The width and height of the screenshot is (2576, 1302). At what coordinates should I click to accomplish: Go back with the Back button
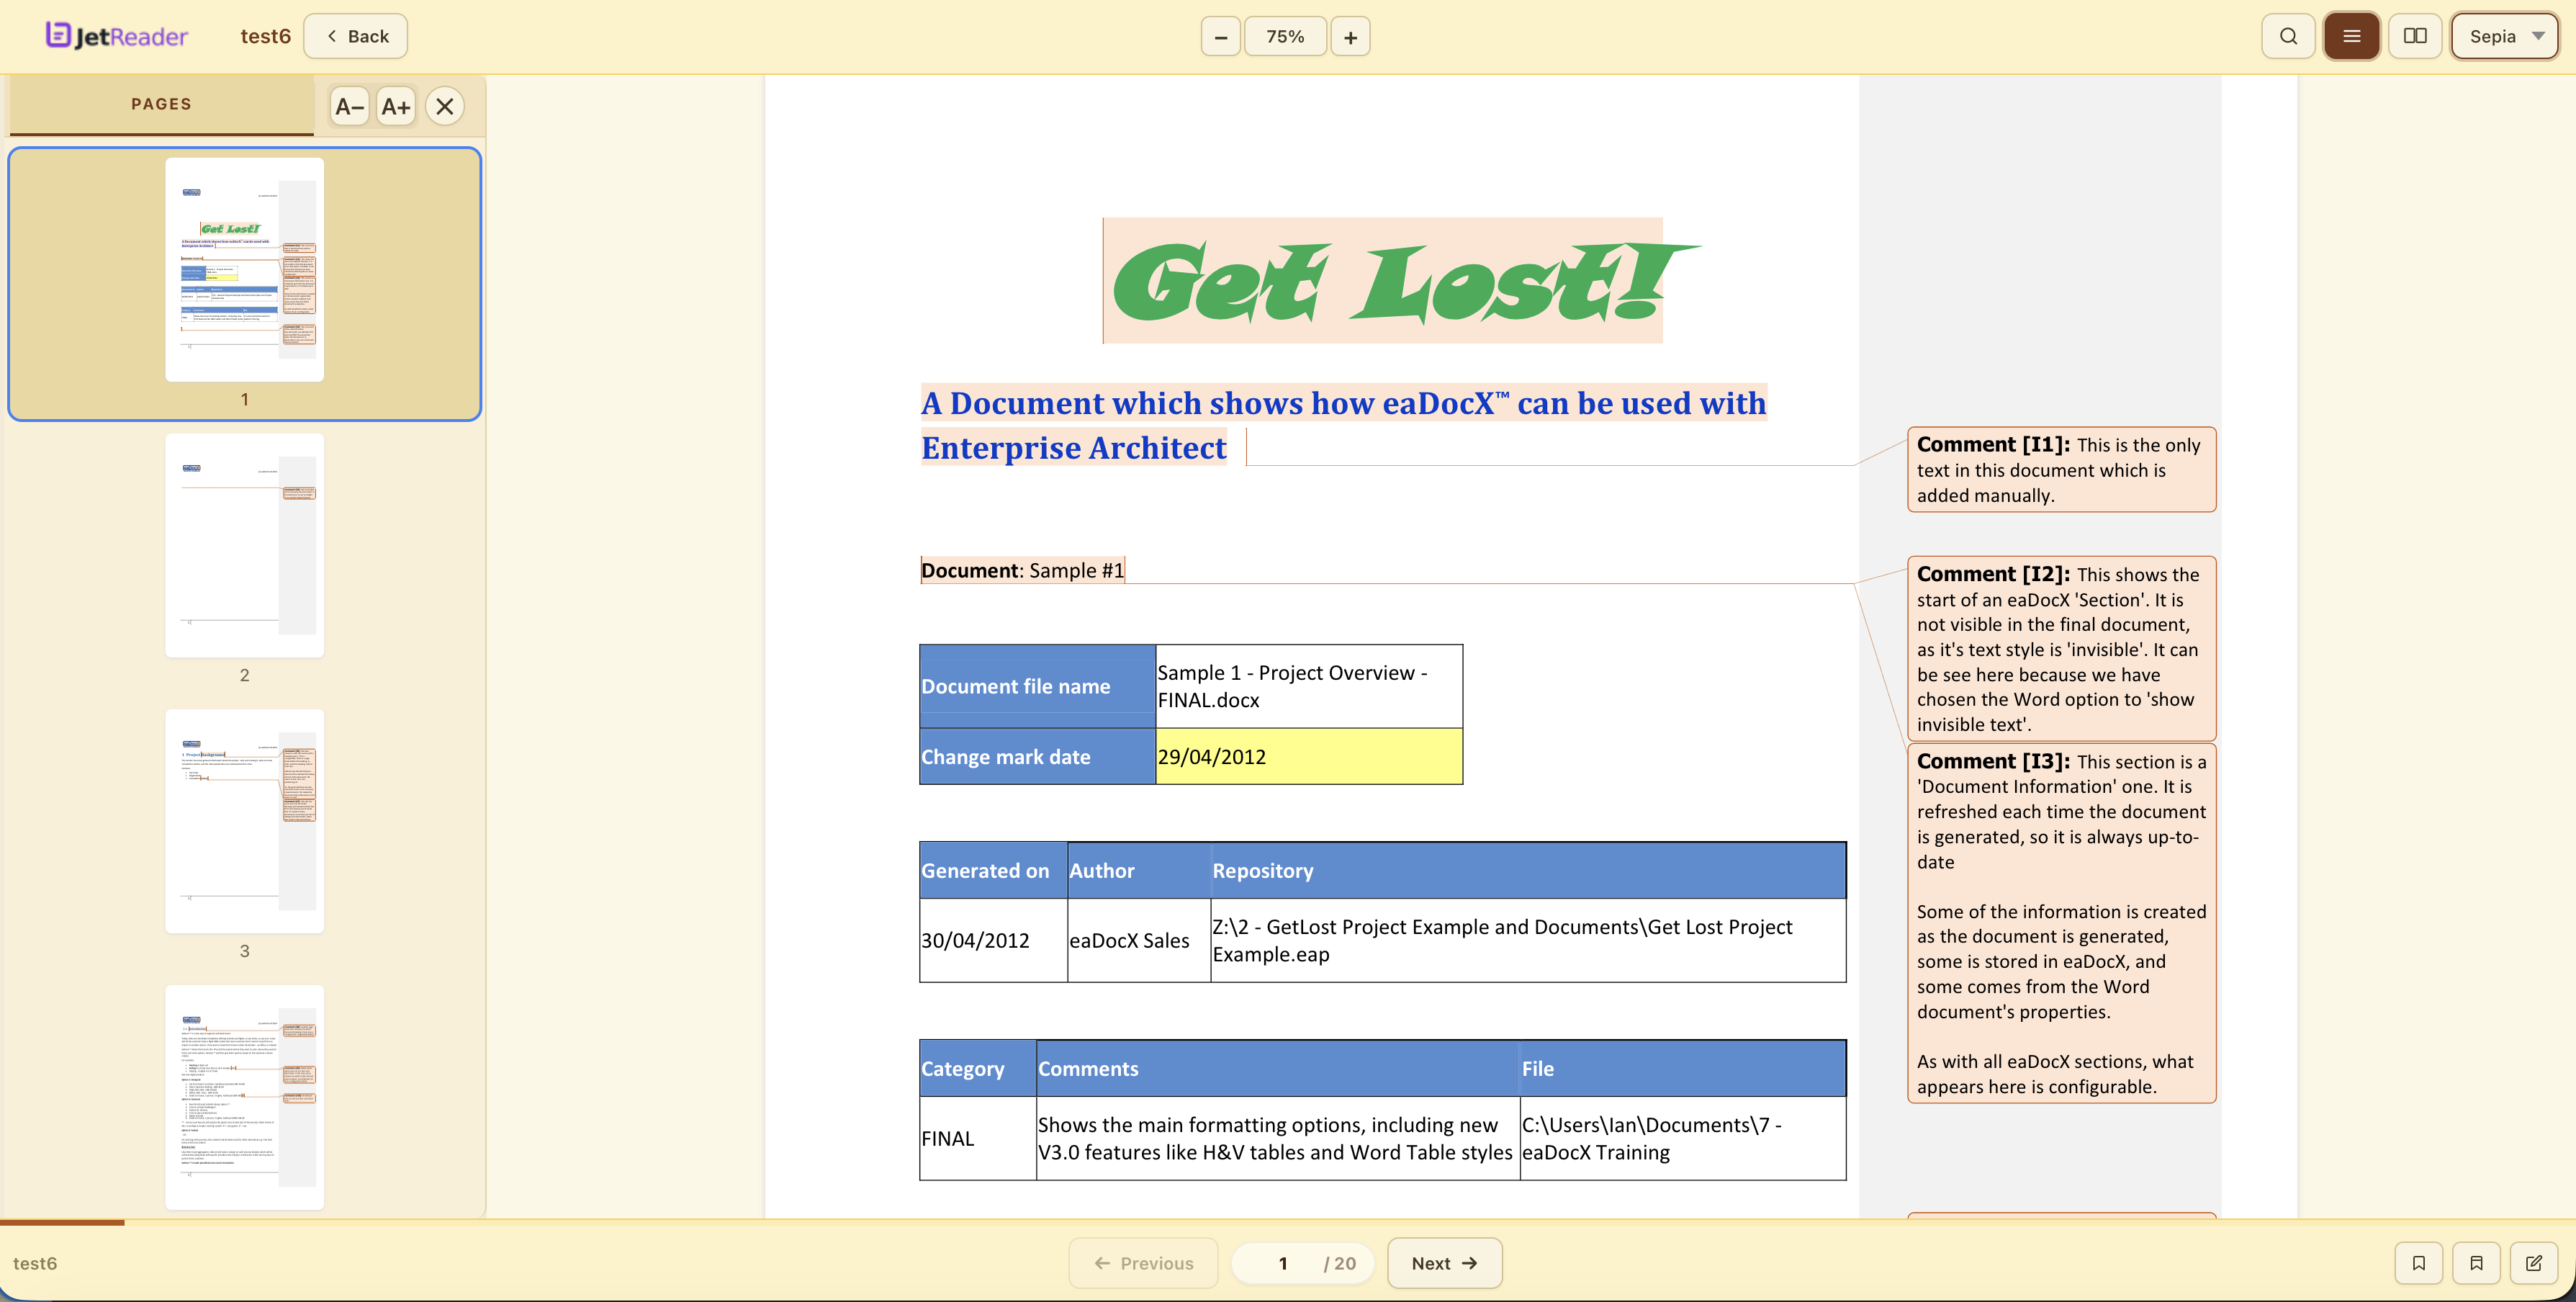(356, 36)
